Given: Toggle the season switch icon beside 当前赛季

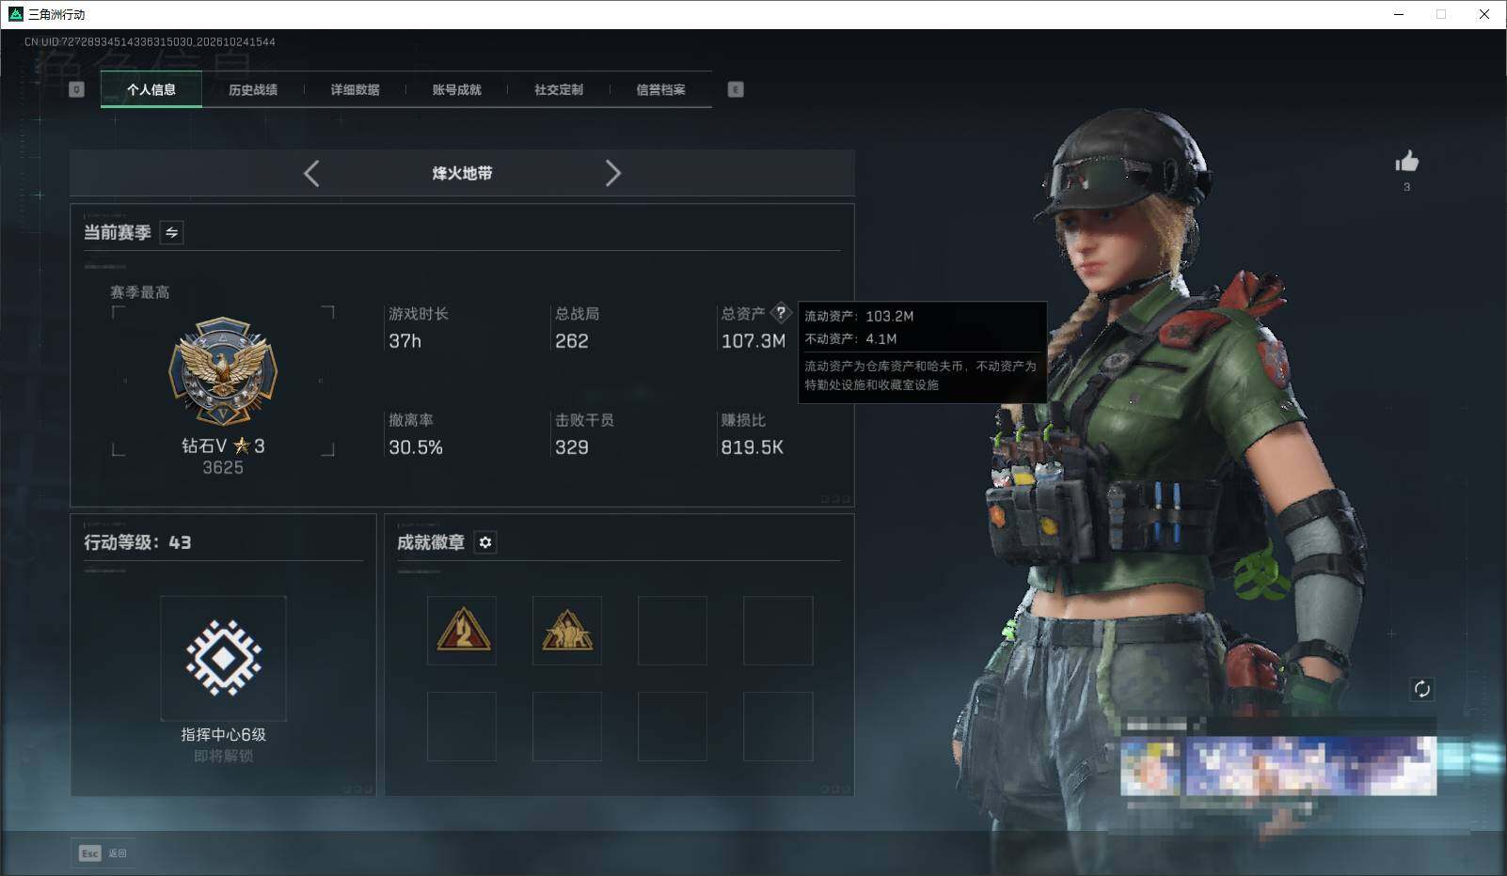Looking at the screenshot, I should 172,232.
